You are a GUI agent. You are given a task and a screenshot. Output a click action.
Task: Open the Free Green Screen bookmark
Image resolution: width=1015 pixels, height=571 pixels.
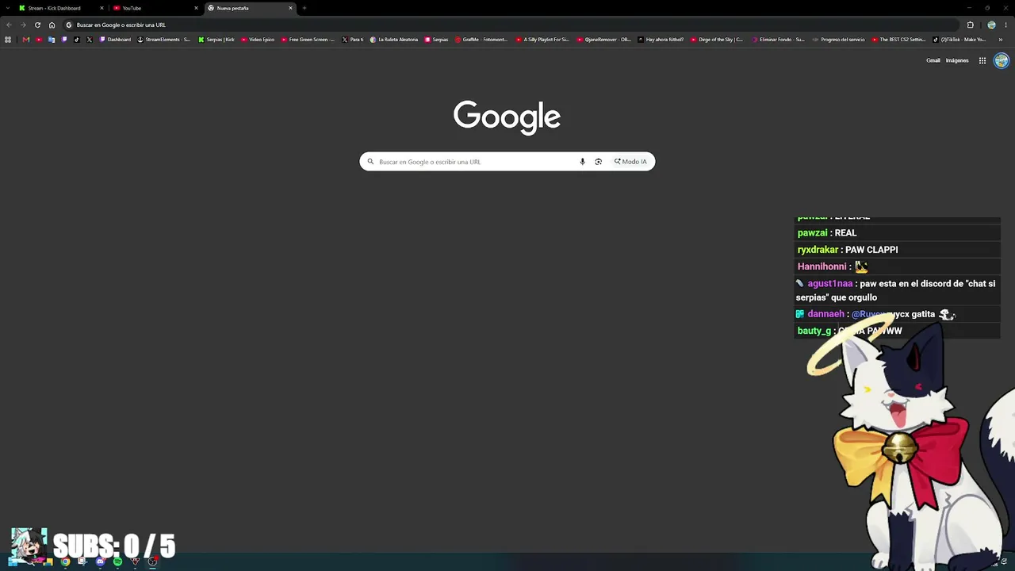(x=308, y=40)
